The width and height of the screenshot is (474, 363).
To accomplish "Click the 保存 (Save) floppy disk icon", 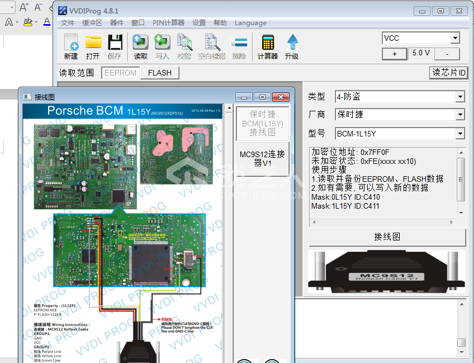I will pyautogui.click(x=115, y=47).
